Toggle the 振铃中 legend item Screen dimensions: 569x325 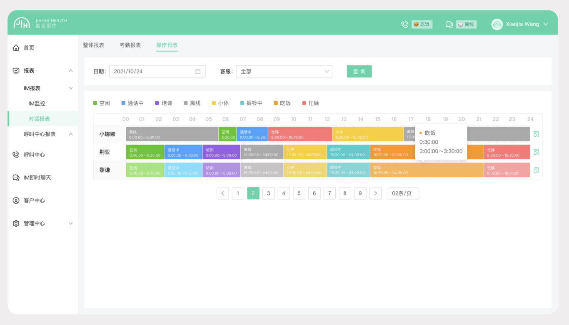252,103
